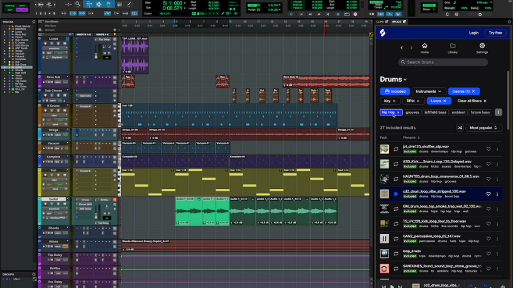Open the Splice Library folder
The height and width of the screenshot is (288, 513).
point(453,48)
